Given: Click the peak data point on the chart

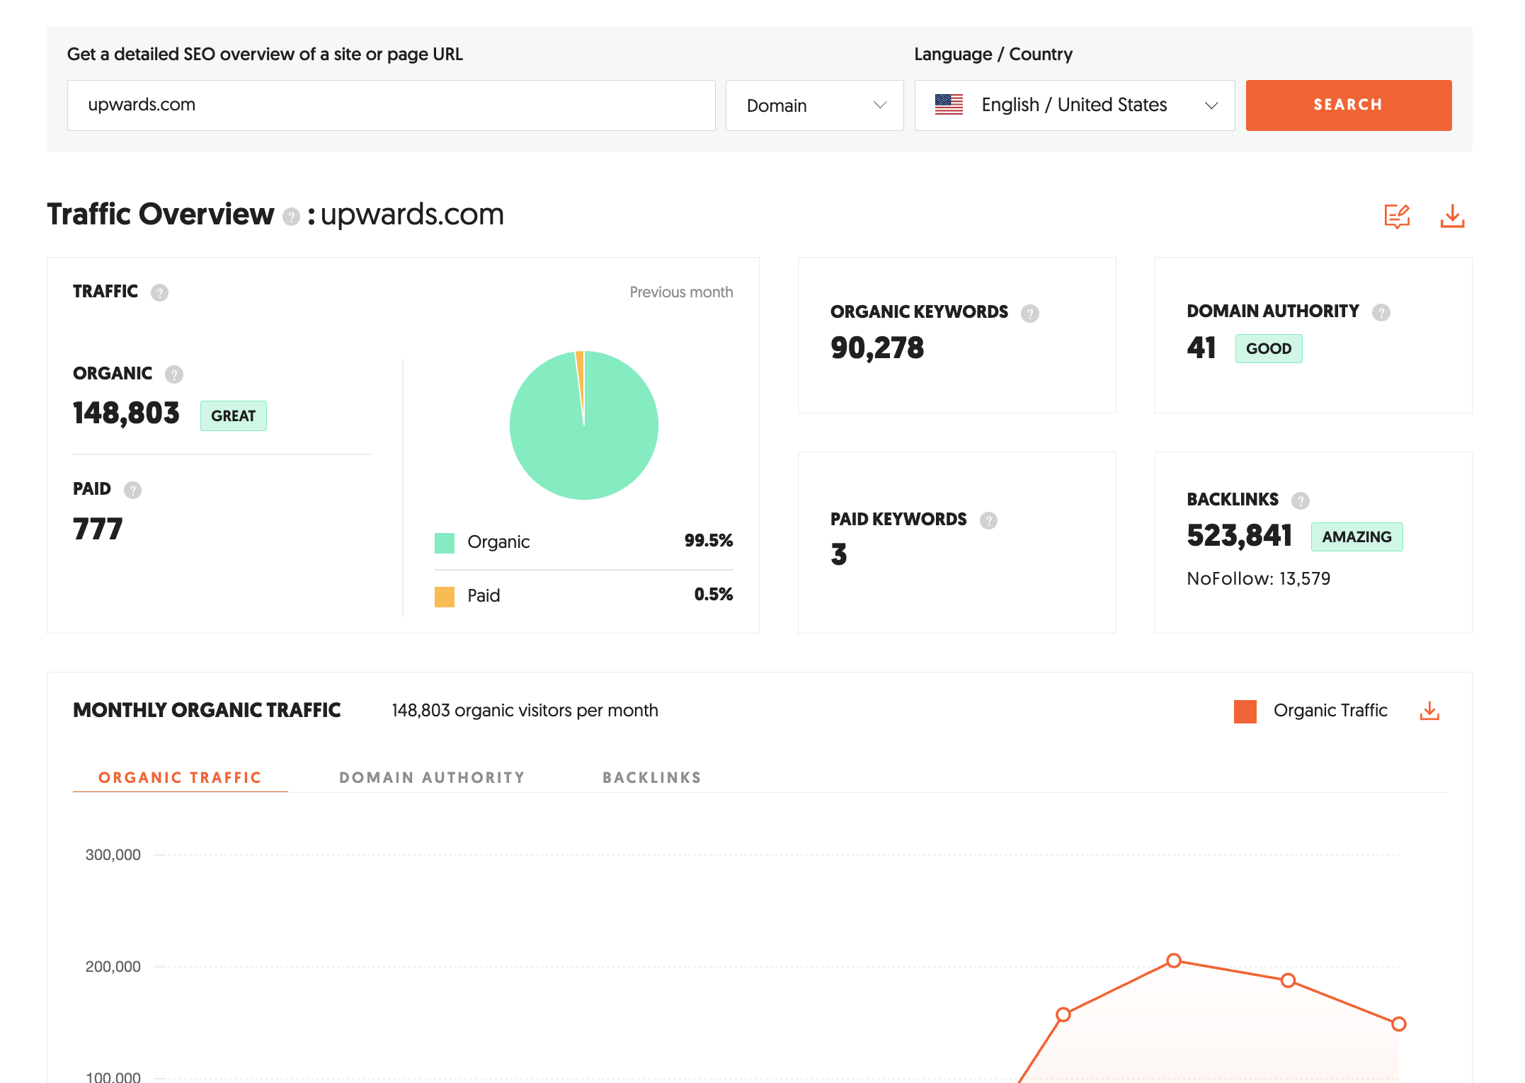Looking at the screenshot, I should pos(1174,961).
